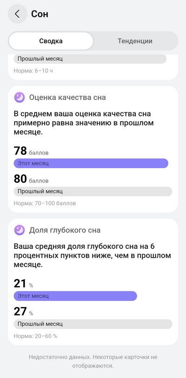Tap the 21 % deep sleep value
Viewport: 186px width, 378px height.
click(x=23, y=283)
